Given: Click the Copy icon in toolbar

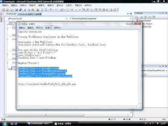Looking at the screenshot, I should (x=29, y=10).
